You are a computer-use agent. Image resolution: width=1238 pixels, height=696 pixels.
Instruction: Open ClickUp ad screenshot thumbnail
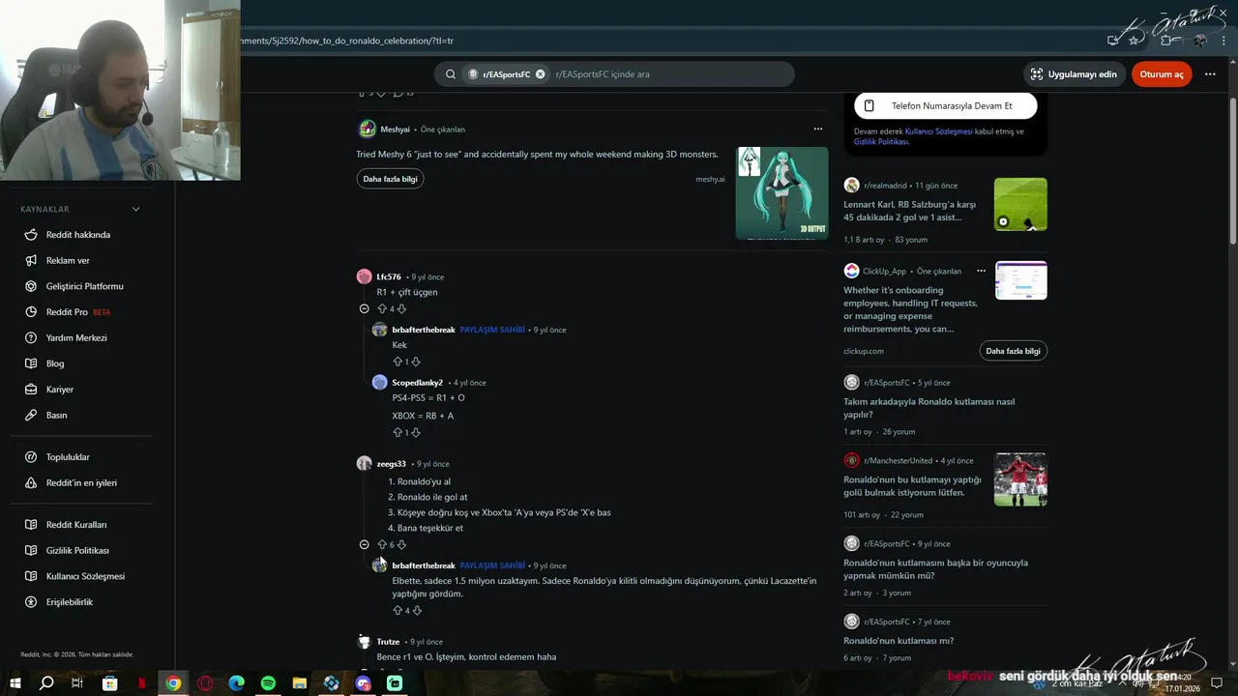[1020, 280]
